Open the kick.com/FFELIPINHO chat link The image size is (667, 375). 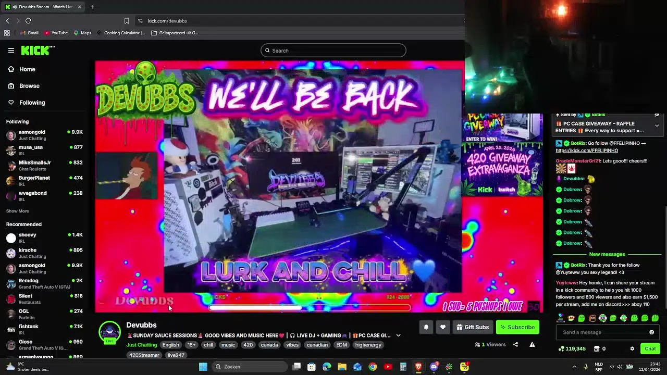click(587, 151)
